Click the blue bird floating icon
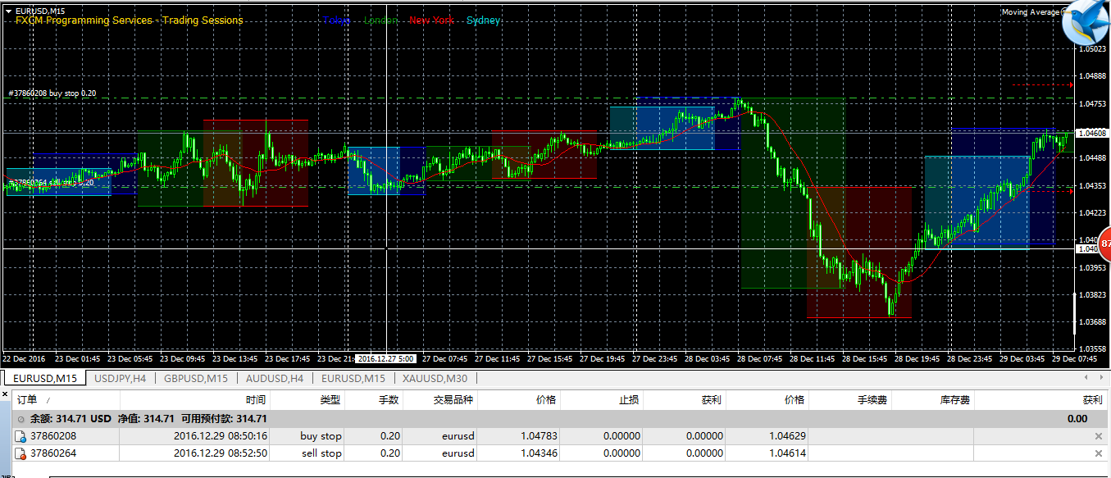This screenshot has height=478, width=1111. 1086,22
